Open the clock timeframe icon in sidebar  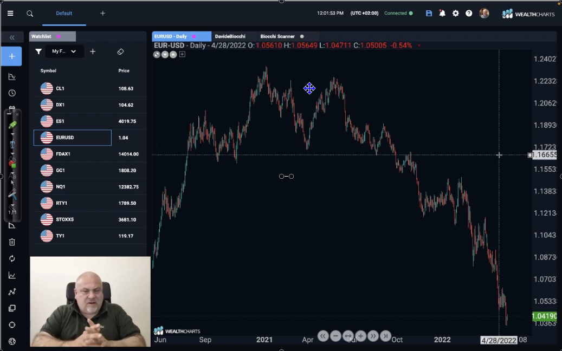[x=12, y=93]
